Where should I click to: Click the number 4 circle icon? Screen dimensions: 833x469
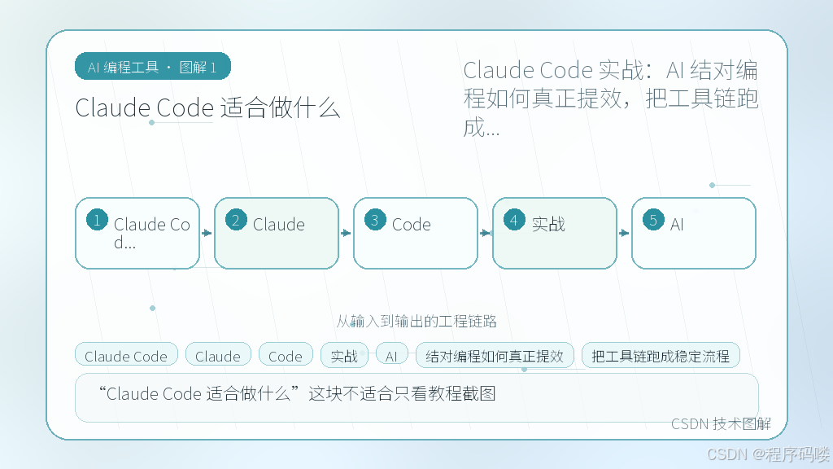pyautogui.click(x=514, y=220)
